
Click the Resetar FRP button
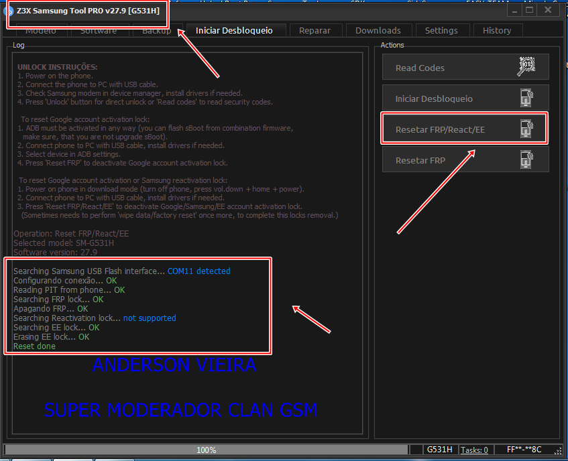click(465, 159)
